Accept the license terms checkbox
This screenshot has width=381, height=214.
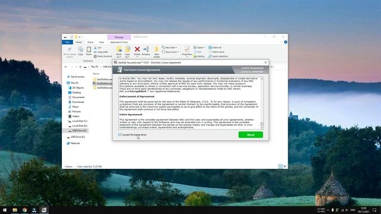coord(120,135)
